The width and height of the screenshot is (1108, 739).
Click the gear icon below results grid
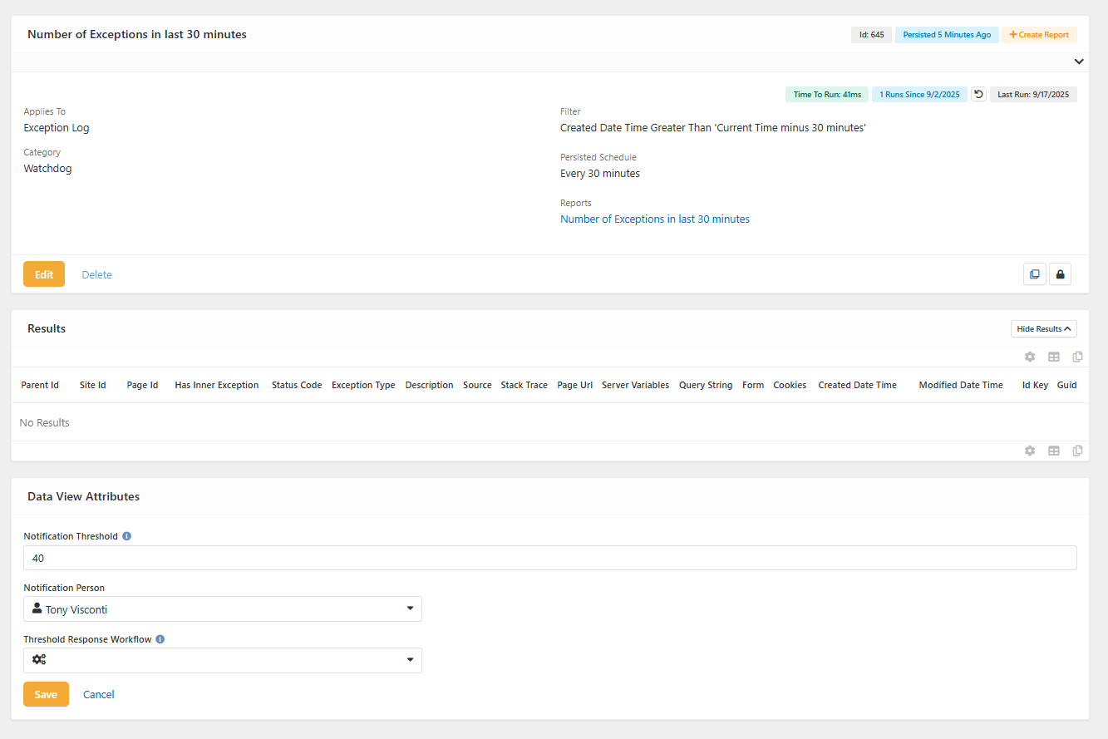[x=1030, y=451]
